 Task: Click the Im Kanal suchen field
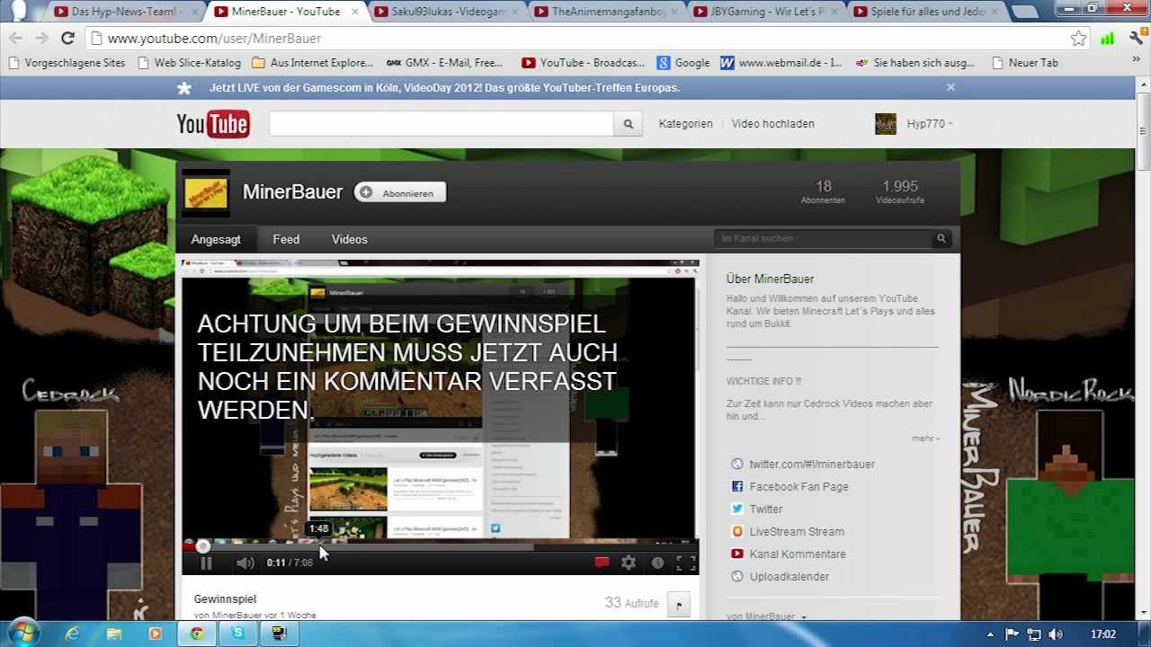824,238
